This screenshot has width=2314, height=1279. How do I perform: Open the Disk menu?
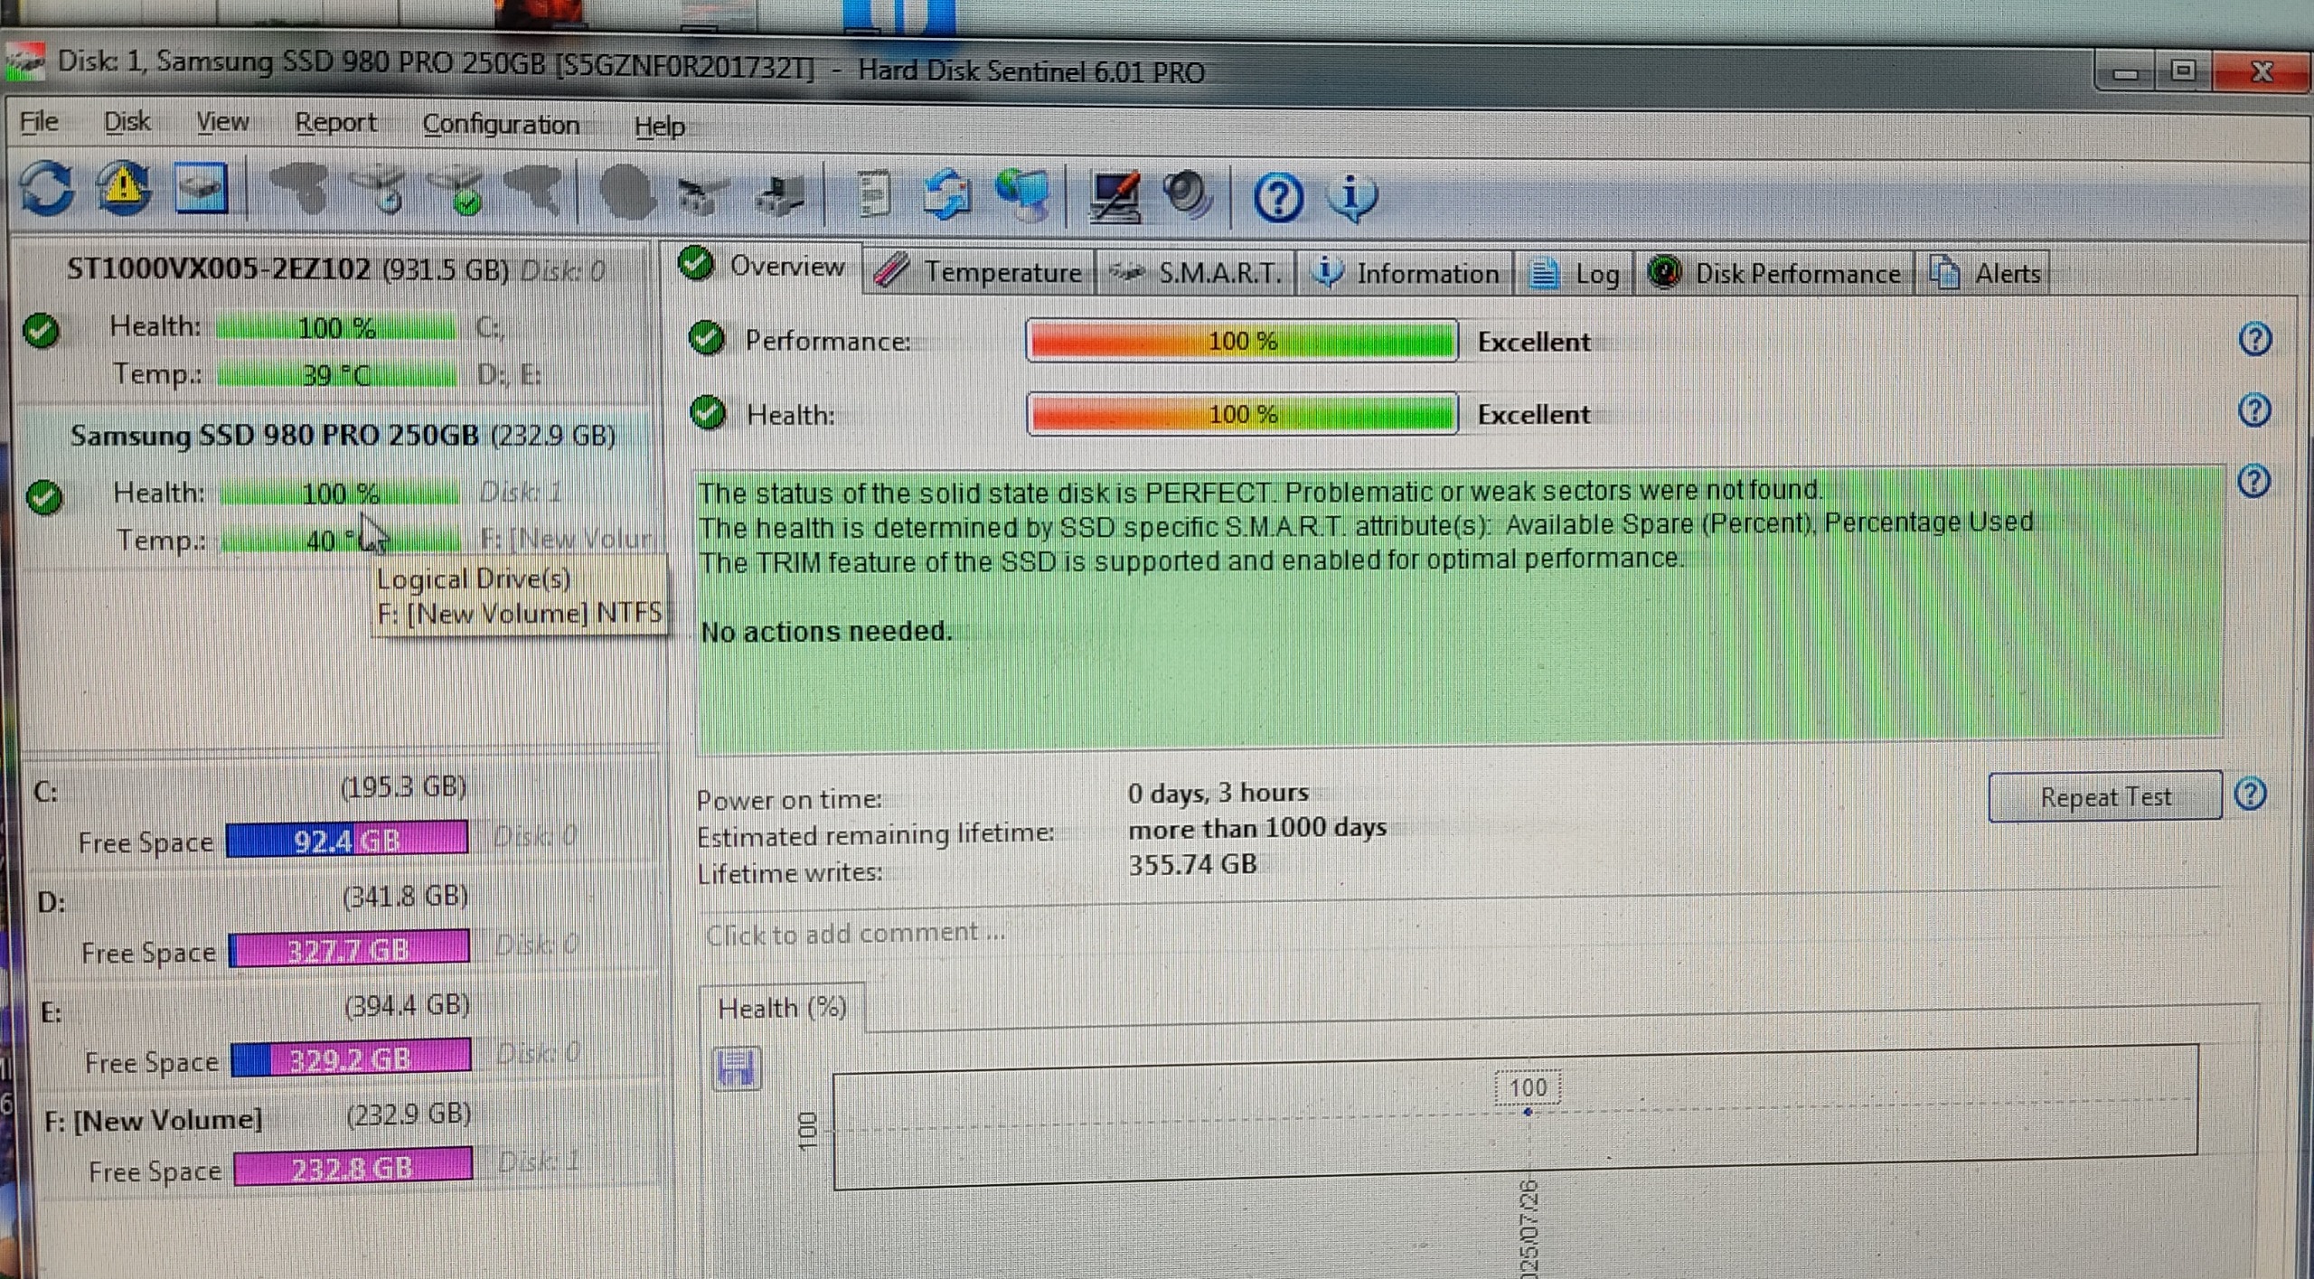(x=127, y=121)
